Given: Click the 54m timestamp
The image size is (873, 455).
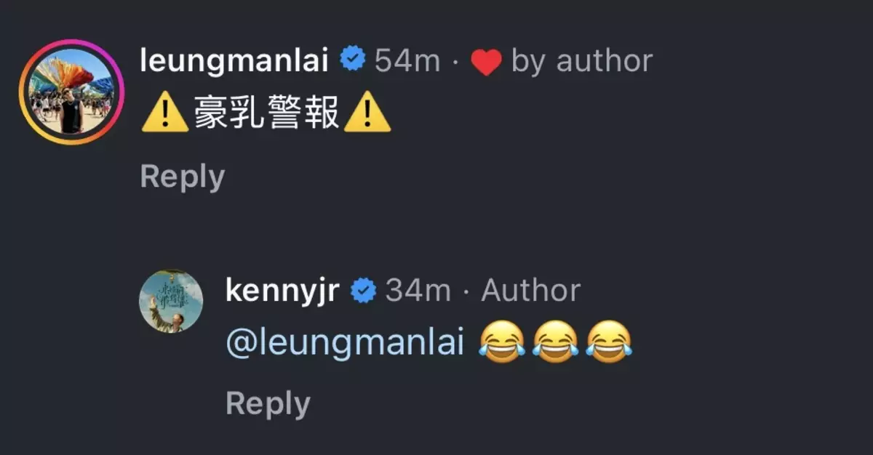Looking at the screenshot, I should click(407, 62).
